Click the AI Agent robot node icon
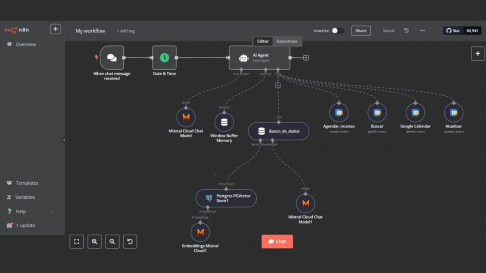This screenshot has height=273, width=486. 244,58
